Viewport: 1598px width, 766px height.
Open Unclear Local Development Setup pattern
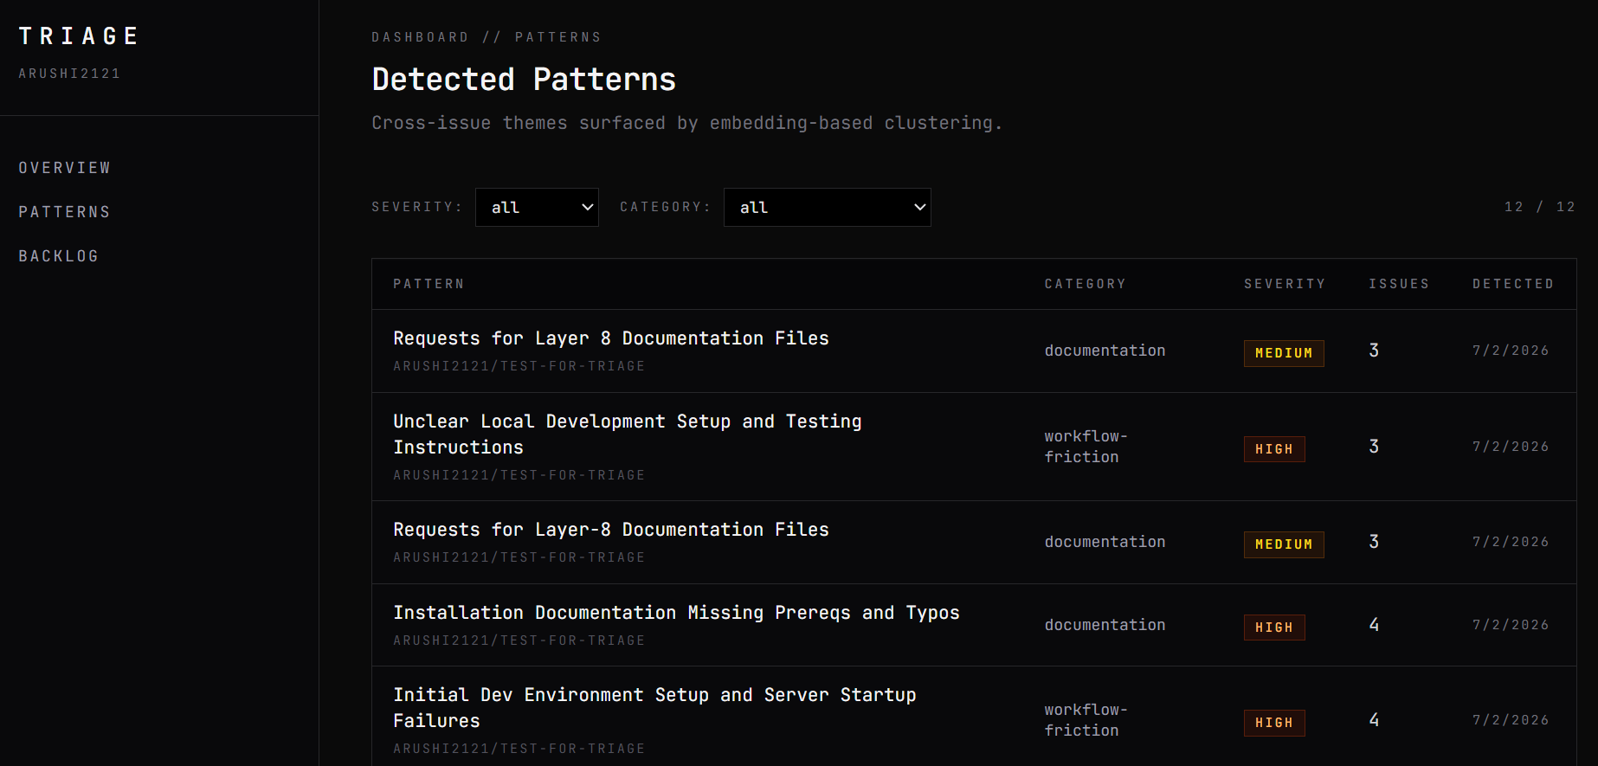pos(628,434)
